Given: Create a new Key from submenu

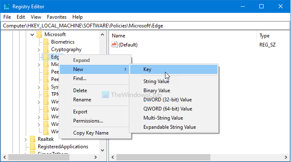Looking at the screenshot, I should point(174,69).
